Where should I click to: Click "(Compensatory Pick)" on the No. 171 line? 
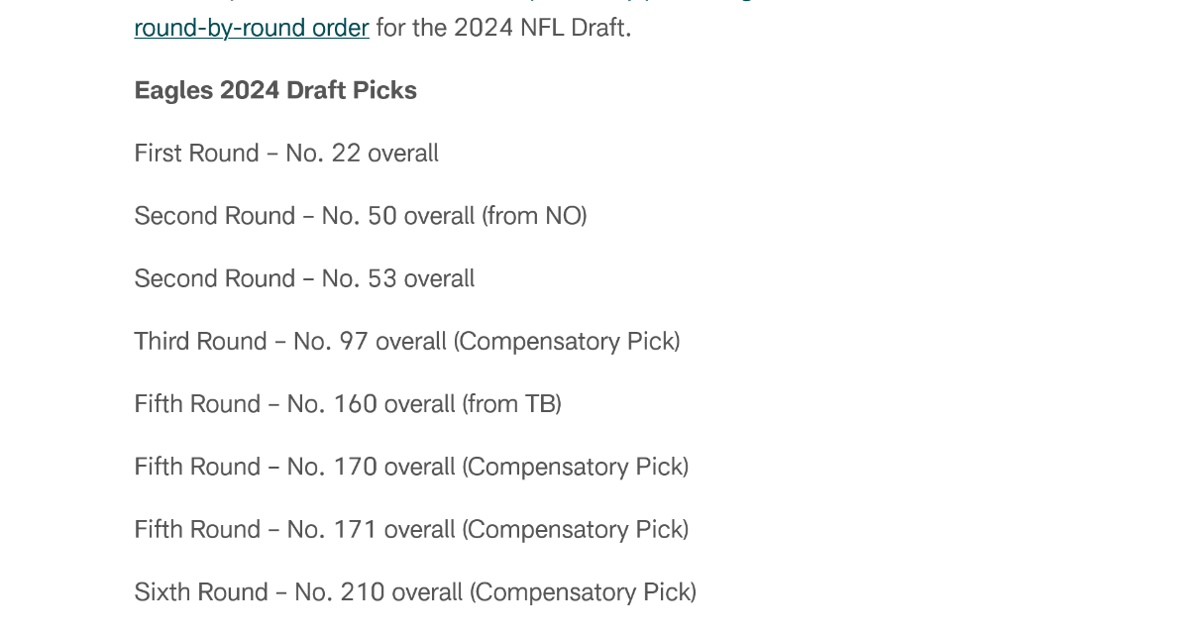(575, 529)
